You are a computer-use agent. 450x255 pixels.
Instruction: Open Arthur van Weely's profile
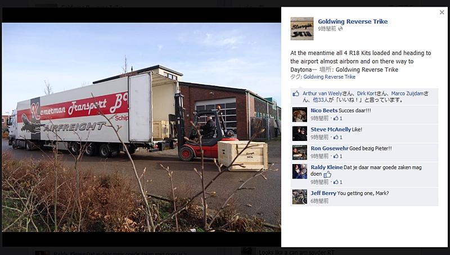tap(322, 93)
